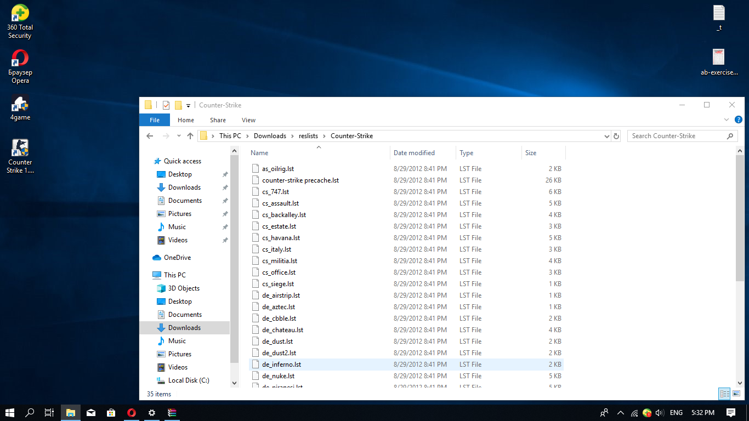The height and width of the screenshot is (421, 749).
Task: Click the chevron after Downloads in address bar
Action: click(293, 136)
